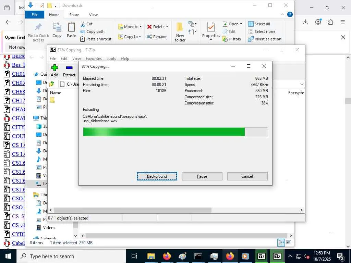Click the 7-Zip Add plus icon
This screenshot has width=351, height=263.
click(x=55, y=68)
